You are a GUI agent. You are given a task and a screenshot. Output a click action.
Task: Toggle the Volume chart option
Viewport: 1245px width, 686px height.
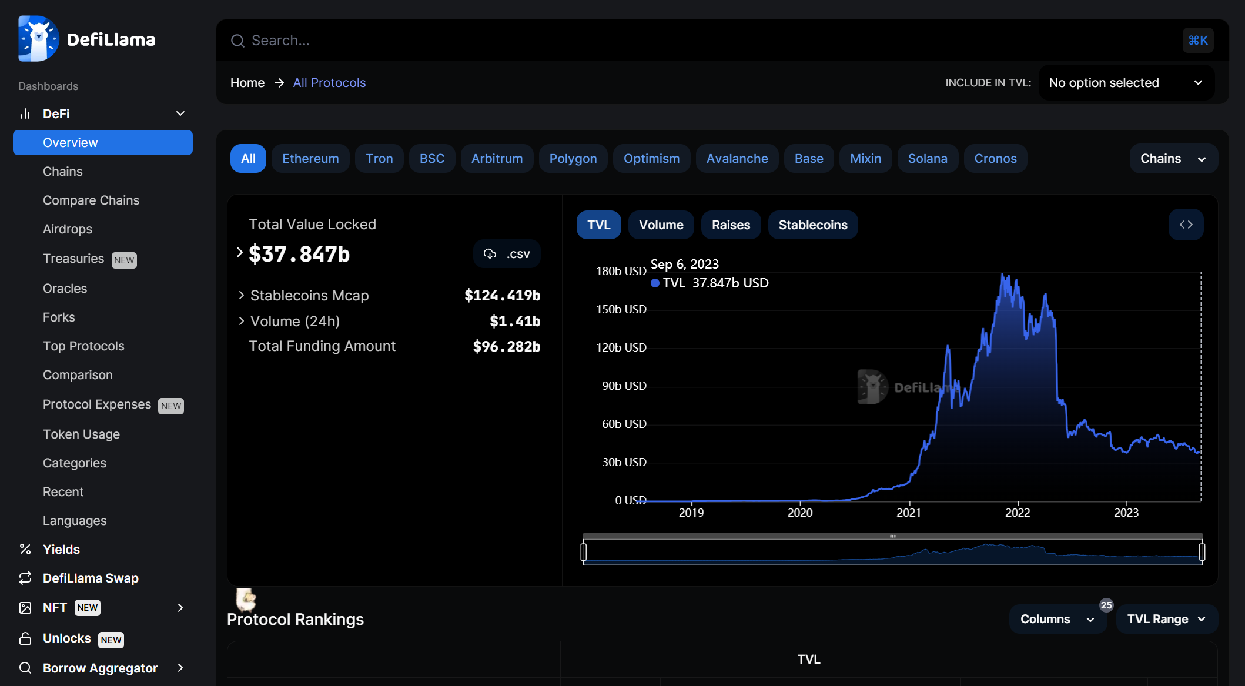(661, 225)
